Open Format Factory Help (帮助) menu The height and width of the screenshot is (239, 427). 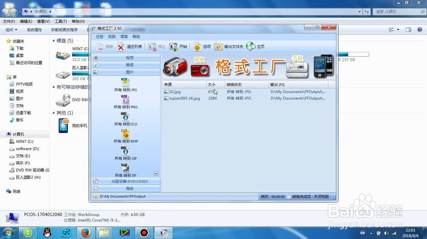pyautogui.click(x=136, y=37)
